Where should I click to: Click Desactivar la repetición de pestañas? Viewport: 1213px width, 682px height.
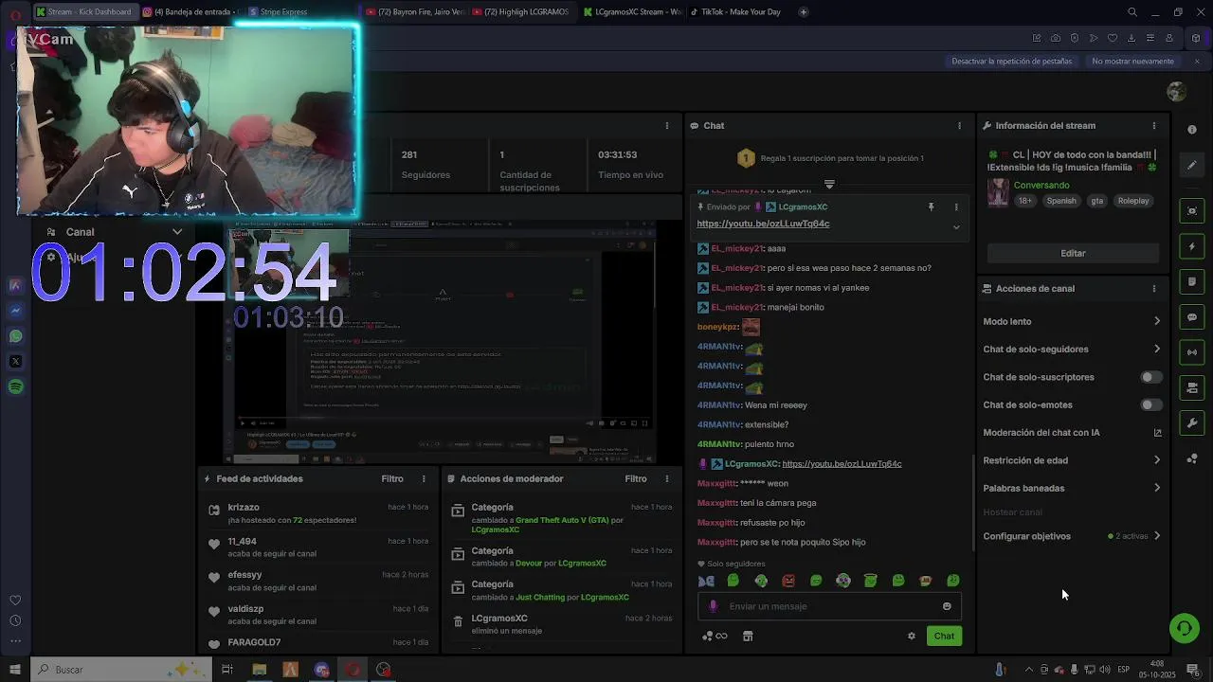coord(1012,61)
